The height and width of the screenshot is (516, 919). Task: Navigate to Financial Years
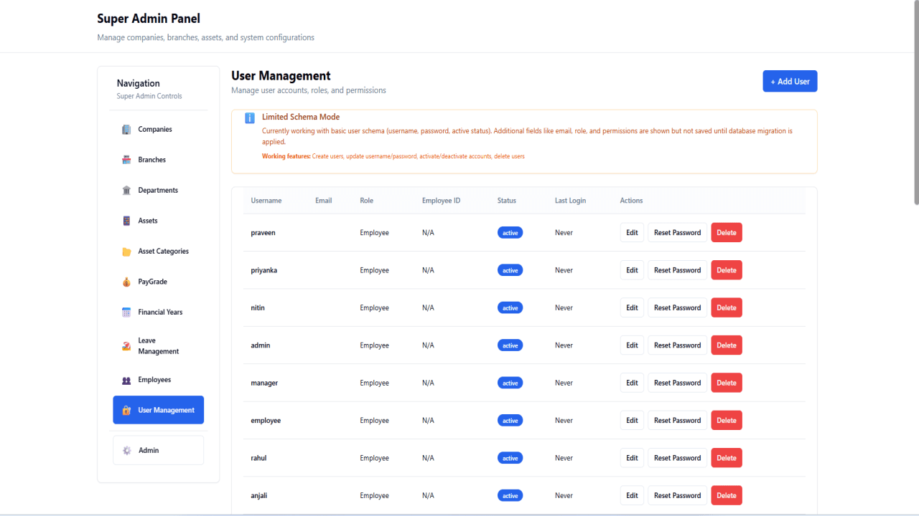(x=158, y=312)
